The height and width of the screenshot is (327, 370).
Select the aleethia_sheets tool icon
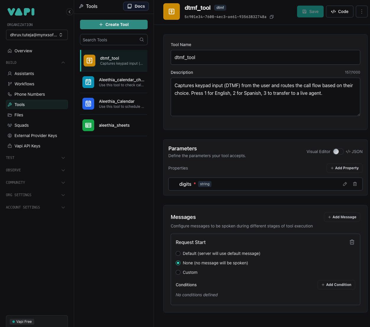pos(88,125)
